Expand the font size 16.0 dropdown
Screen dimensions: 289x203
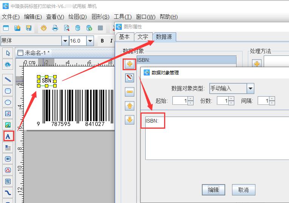[90, 41]
